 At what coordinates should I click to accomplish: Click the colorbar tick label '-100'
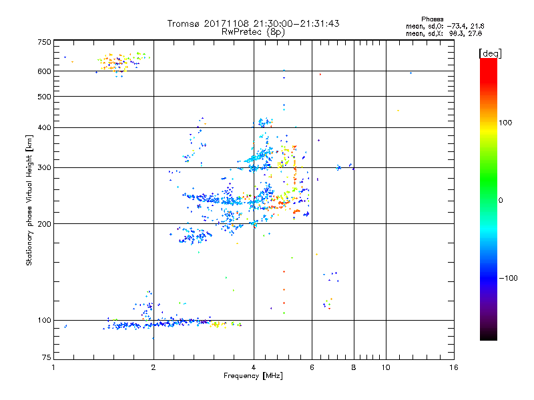[508, 278]
